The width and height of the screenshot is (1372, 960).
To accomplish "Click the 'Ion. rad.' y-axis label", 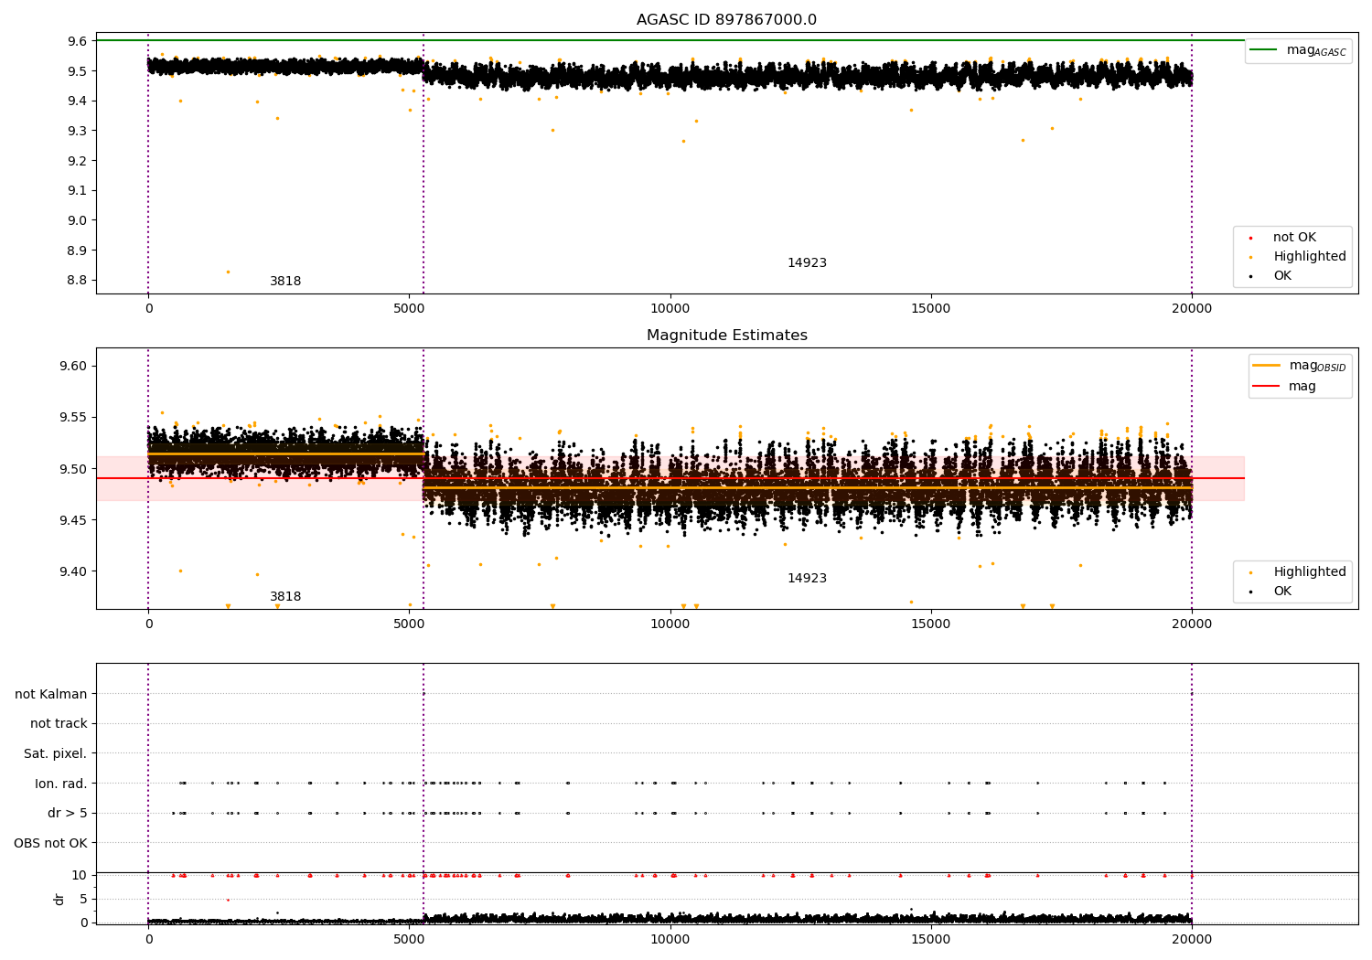I will pos(61,784).
